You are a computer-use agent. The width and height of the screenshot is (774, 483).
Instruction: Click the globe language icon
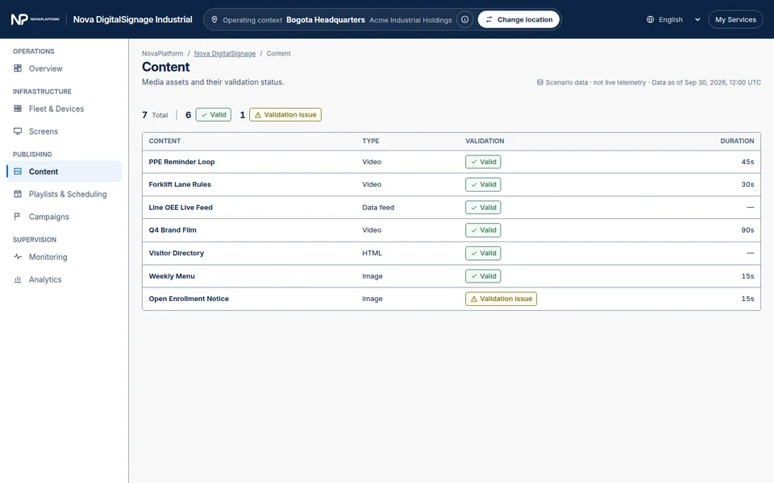click(650, 19)
